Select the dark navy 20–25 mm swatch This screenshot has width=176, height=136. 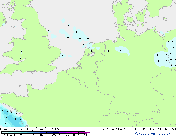tap(51, 132)
